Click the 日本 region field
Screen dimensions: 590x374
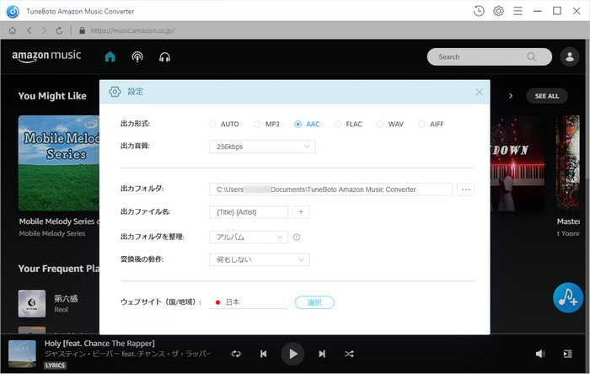tap(249, 302)
